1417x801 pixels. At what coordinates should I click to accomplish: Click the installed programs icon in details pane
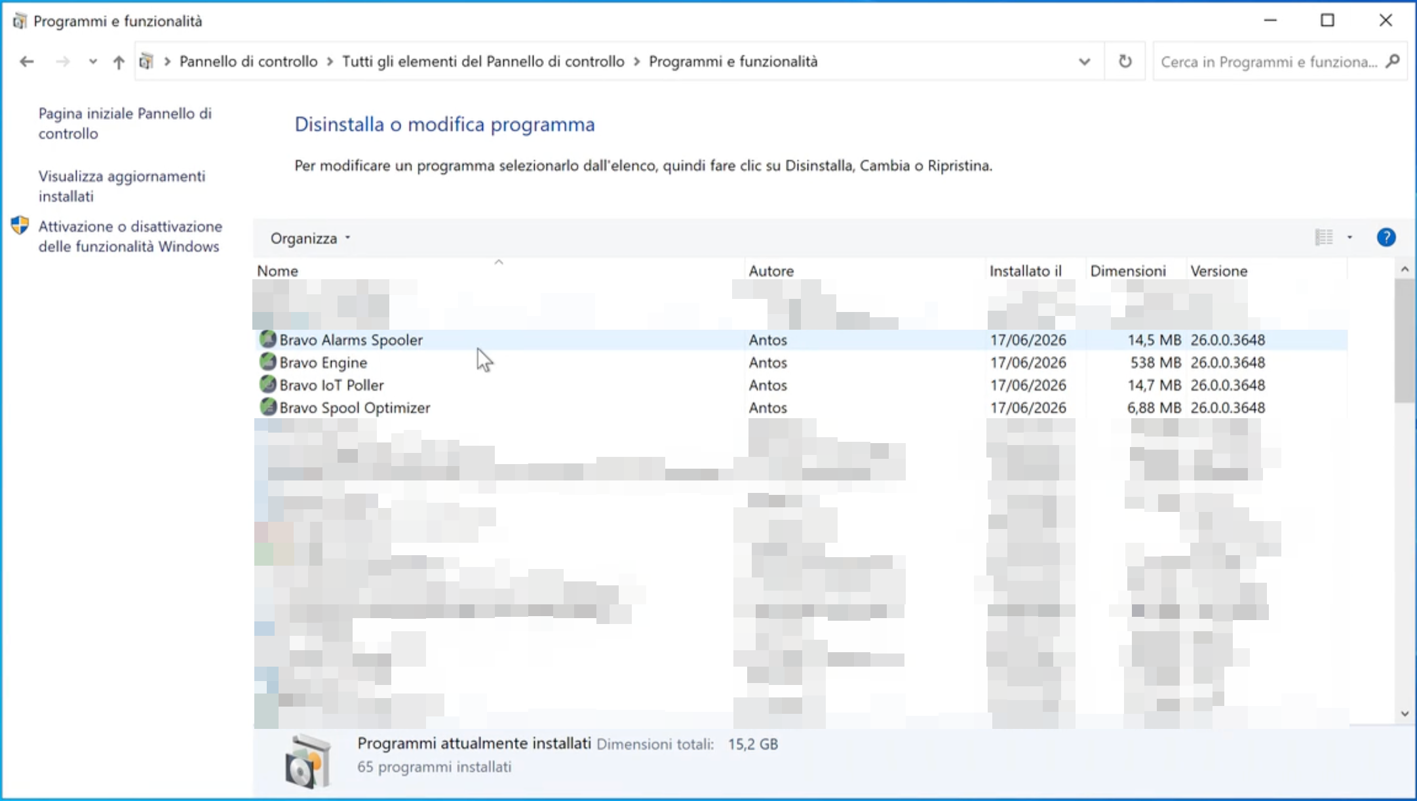[308, 762]
